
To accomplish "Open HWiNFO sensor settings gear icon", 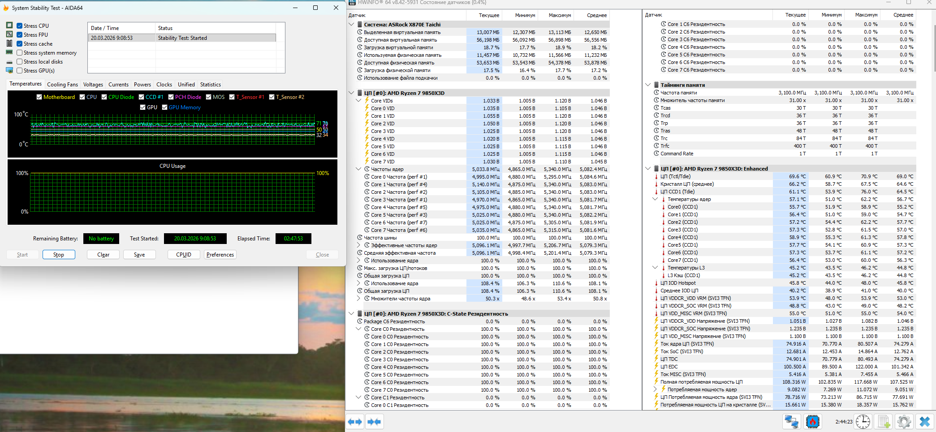I will click(904, 422).
